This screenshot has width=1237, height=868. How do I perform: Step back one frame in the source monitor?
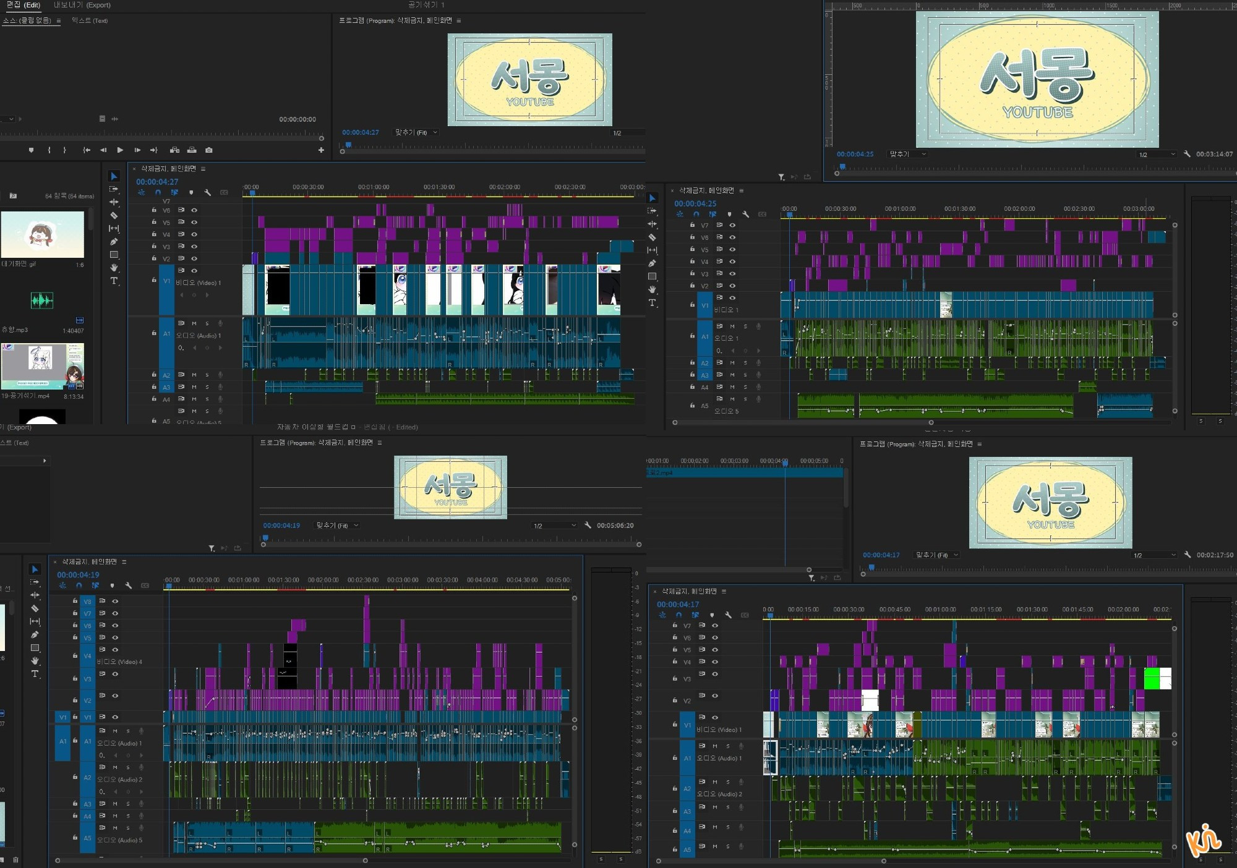[103, 150]
